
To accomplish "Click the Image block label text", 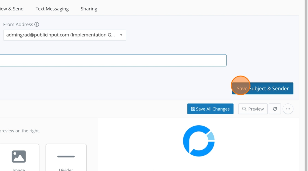I will [19, 169].
